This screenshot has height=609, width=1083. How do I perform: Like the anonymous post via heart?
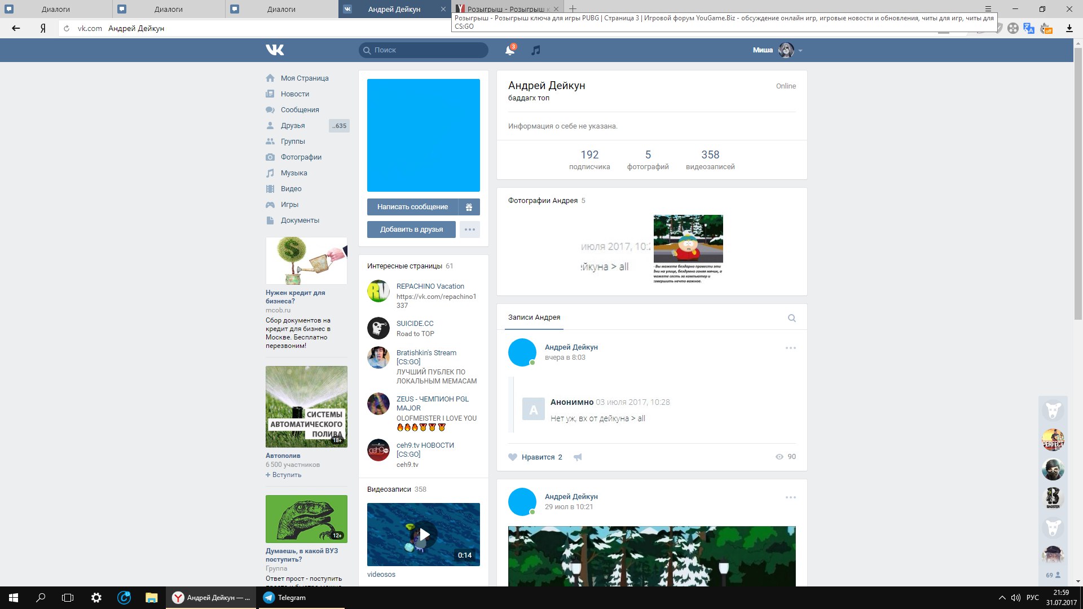click(x=513, y=457)
